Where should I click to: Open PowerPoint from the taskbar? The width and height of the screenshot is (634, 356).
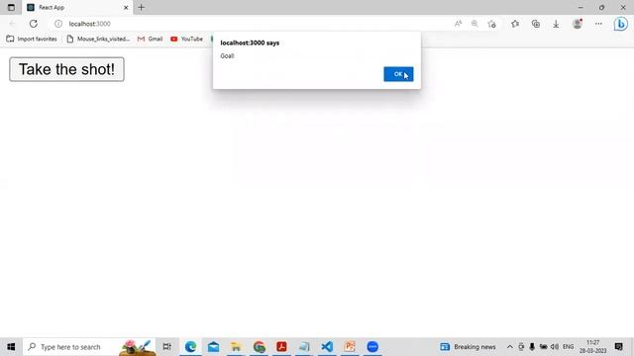click(350, 347)
